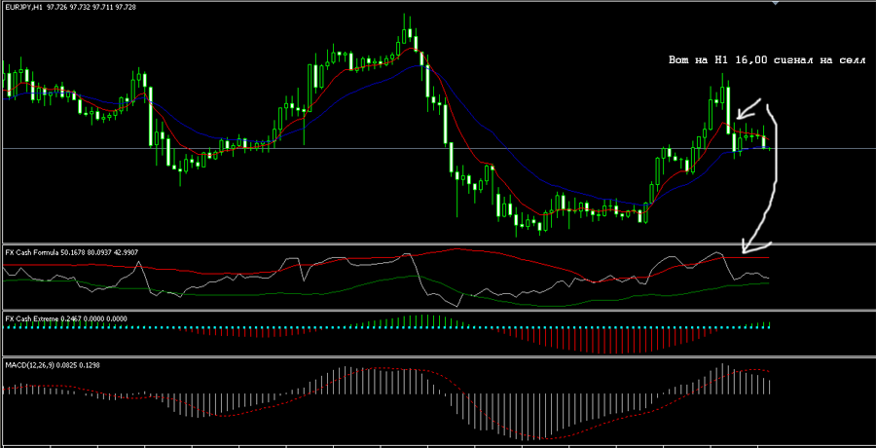Screen dimensions: 876x448
Task: Click the MACD(12,26,9) indicator label
Action: 54,364
